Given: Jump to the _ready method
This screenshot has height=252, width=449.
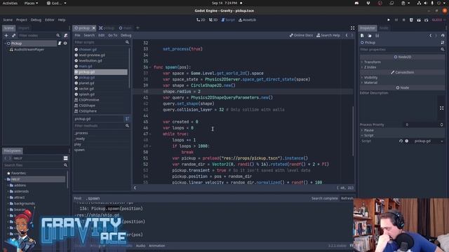Looking at the screenshot, I should click(x=79, y=139).
